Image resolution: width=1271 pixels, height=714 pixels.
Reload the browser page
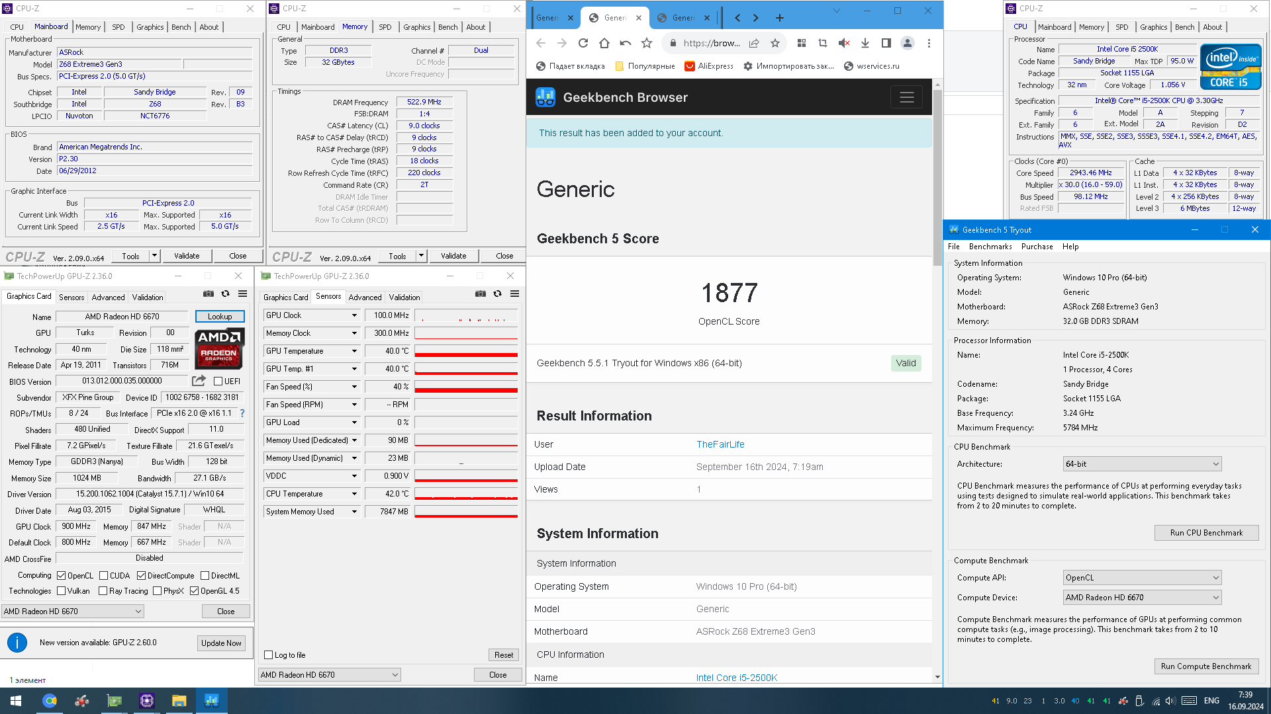click(x=583, y=43)
